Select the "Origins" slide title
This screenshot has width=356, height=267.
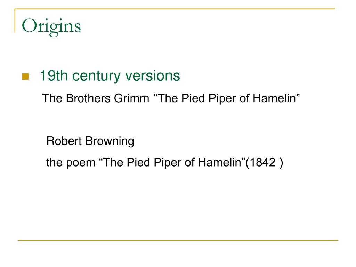point(51,27)
